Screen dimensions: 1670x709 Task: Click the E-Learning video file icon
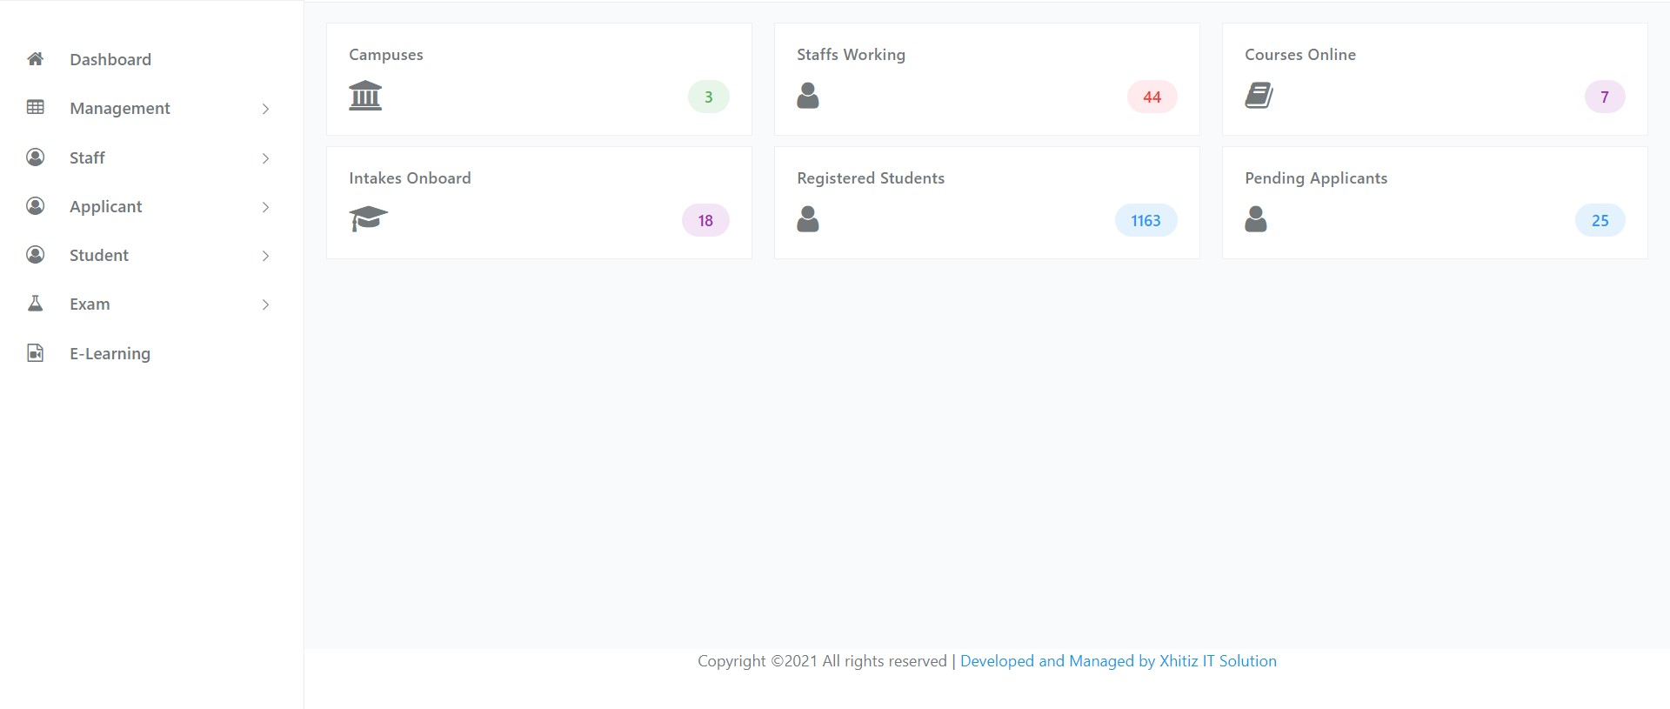pyautogui.click(x=36, y=353)
